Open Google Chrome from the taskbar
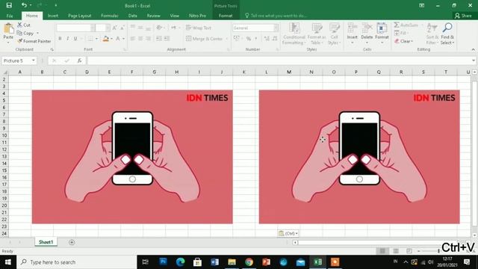478x269 pixels. (249, 262)
